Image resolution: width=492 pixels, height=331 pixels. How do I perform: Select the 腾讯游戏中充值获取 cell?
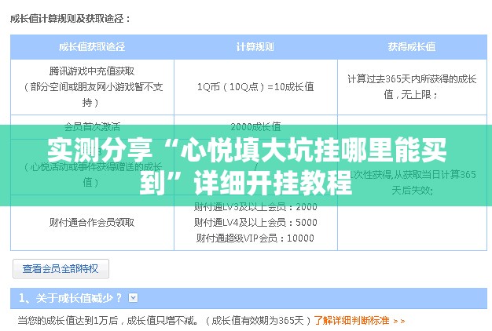[x=92, y=87]
